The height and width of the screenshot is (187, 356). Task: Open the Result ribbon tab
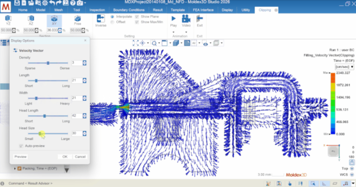coord(158,10)
